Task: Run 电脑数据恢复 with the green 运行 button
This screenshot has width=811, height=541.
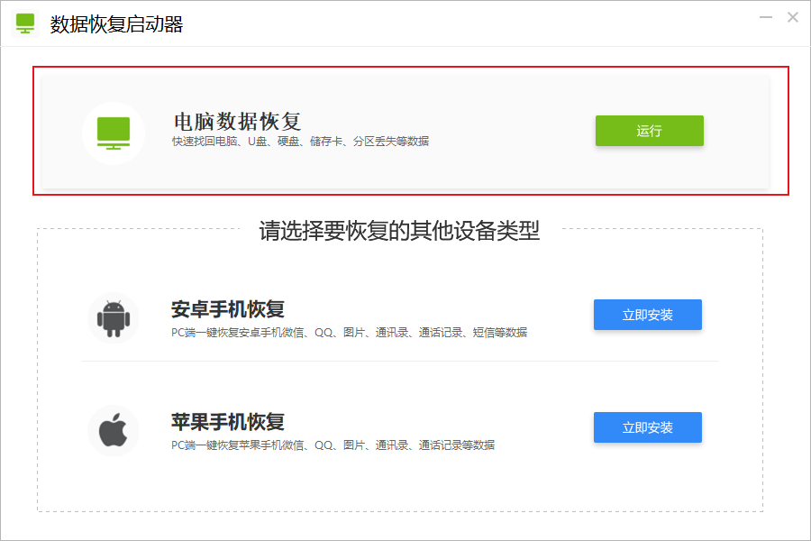Action: click(649, 131)
